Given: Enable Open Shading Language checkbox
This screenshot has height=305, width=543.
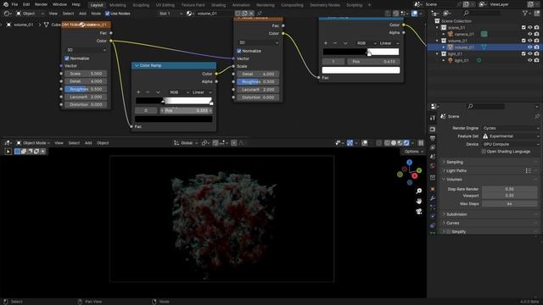Looking at the screenshot, I should 484,152.
